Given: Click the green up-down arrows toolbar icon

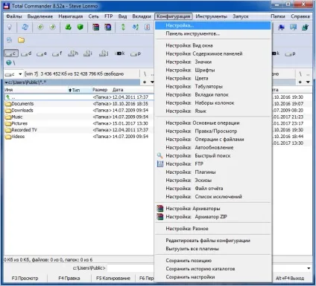Looking at the screenshot, I should pyautogui.click(x=123, y=27).
